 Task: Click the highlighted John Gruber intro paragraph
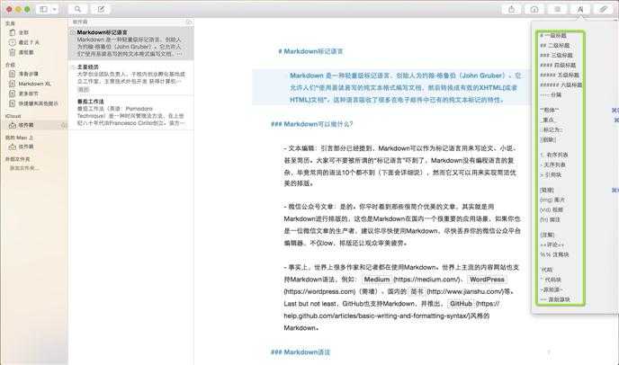coord(406,87)
